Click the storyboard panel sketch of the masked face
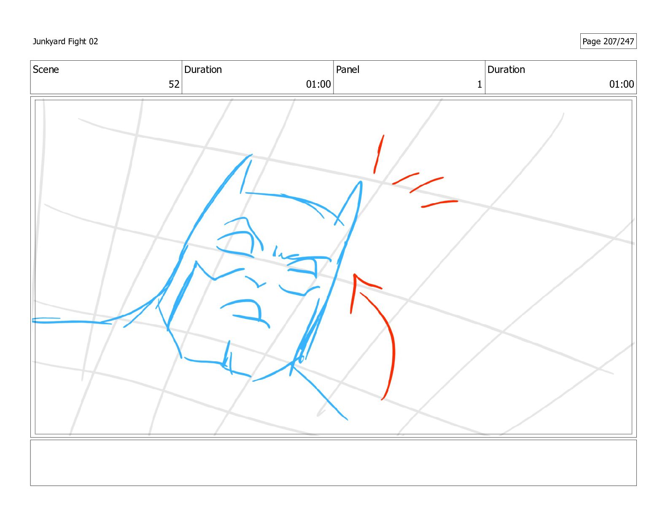Image resolution: width=668 pixels, height=516 pixels. click(x=333, y=267)
